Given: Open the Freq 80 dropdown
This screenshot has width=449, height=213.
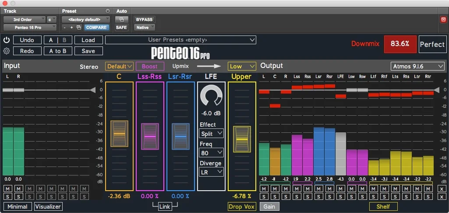Looking at the screenshot, I should [x=211, y=153].
